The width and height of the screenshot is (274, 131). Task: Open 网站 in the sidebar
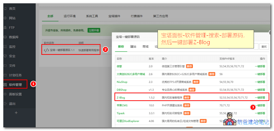point(12,18)
